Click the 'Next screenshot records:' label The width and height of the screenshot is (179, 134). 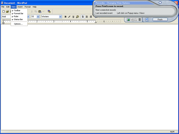(x=106, y=10)
